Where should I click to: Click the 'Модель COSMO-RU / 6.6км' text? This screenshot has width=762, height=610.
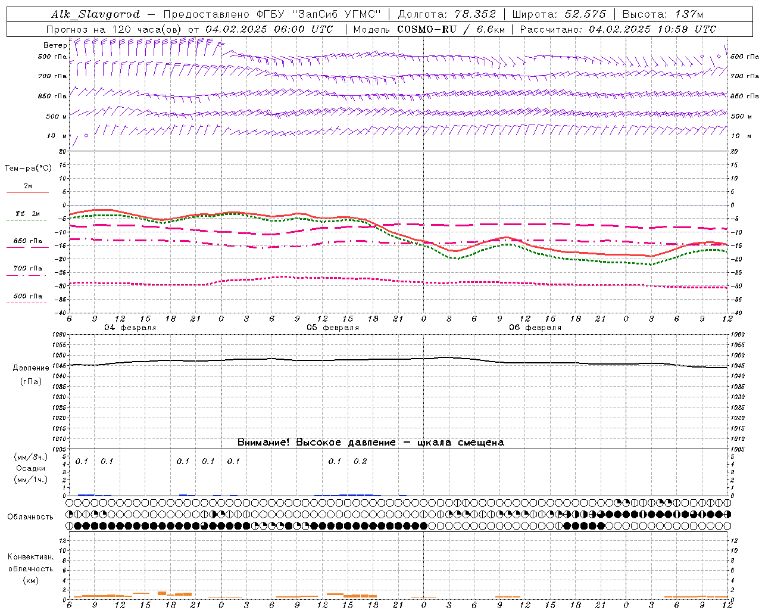[429, 29]
